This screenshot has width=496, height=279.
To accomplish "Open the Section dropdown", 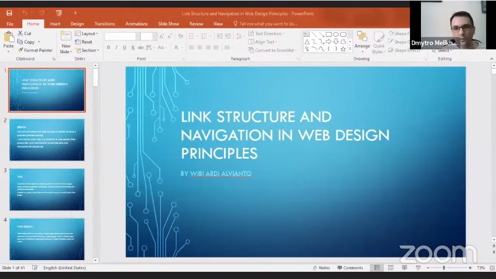I will (x=87, y=50).
